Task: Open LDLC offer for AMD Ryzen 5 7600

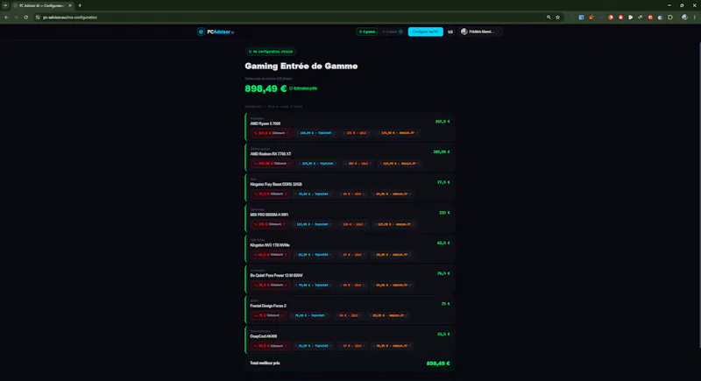Action: click(x=357, y=133)
